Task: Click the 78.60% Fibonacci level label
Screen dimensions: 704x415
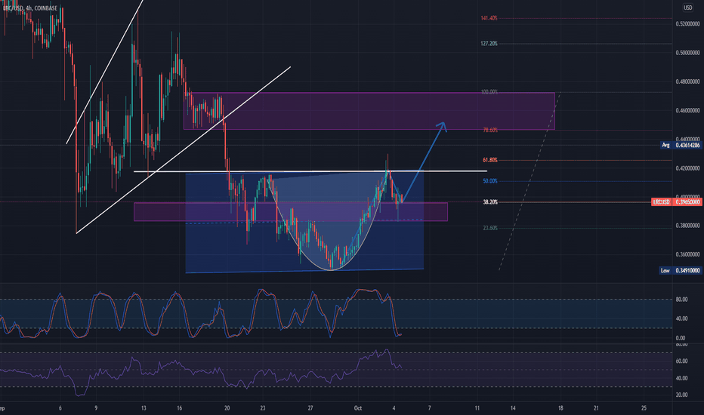Action: click(x=489, y=130)
